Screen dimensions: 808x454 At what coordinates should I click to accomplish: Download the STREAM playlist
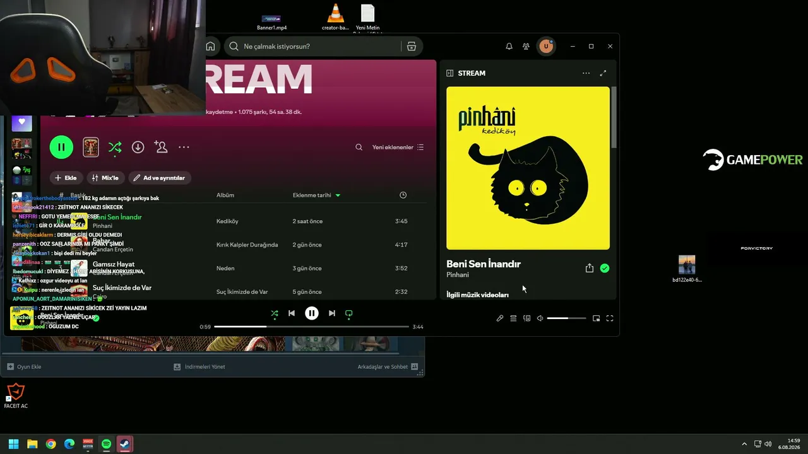tap(138, 147)
